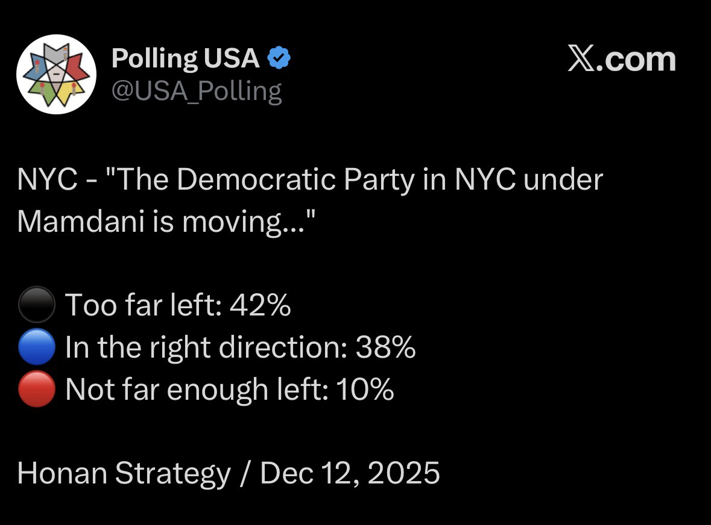
Task: Click the 'Honan Strategy' pollster name
Action: (124, 473)
